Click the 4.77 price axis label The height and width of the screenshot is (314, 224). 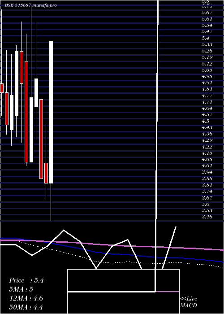(207, 96)
